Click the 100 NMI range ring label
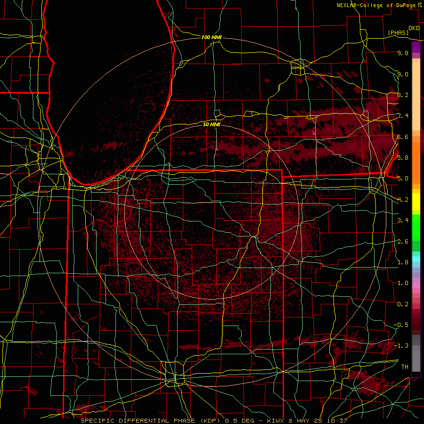The width and height of the screenshot is (424, 424). [212, 37]
